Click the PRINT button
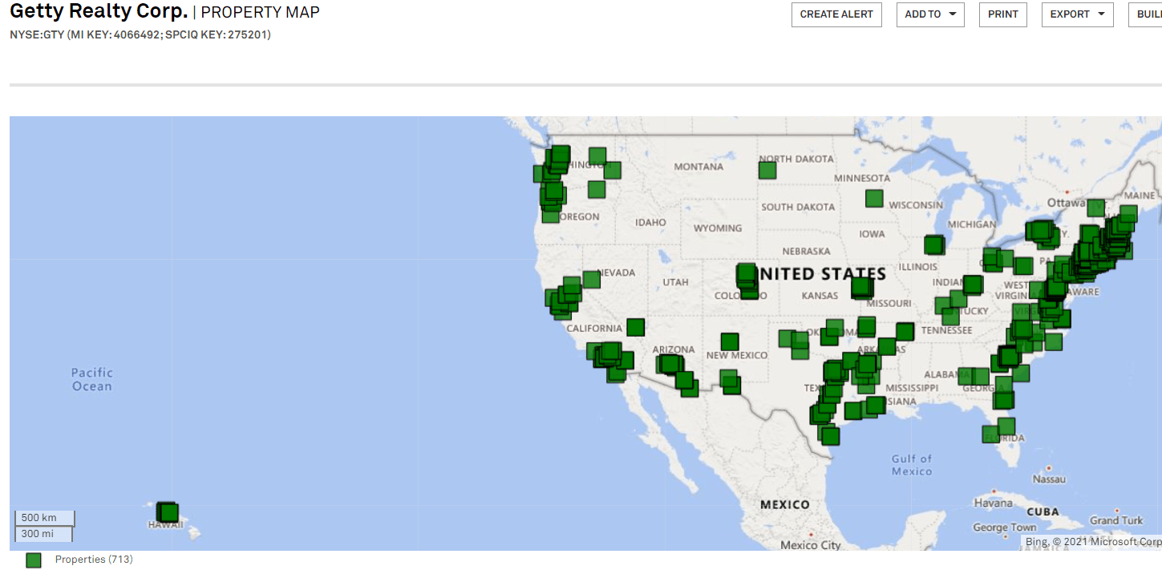Screen dimensions: 1162x574 pyautogui.click(x=1002, y=14)
